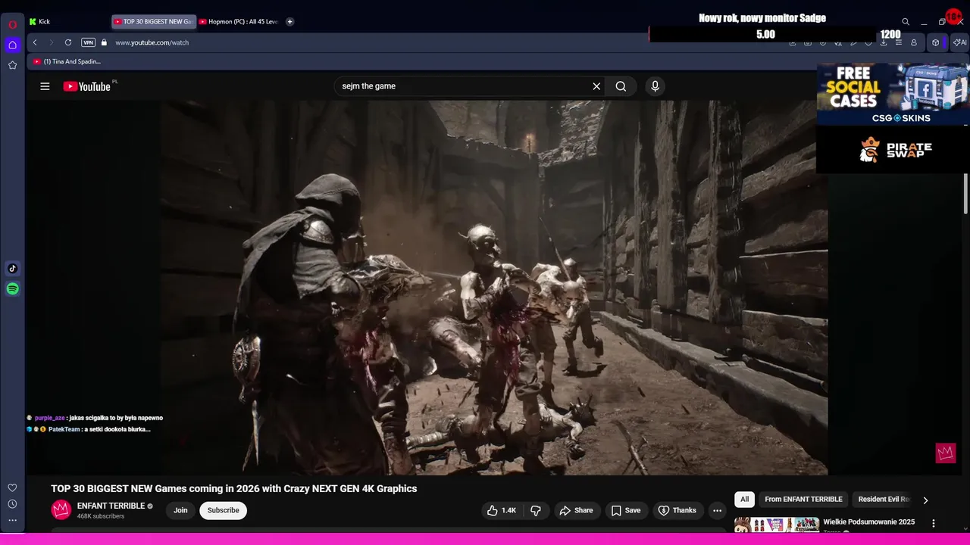
Task: Reload the YouTube page
Action: pos(68,42)
